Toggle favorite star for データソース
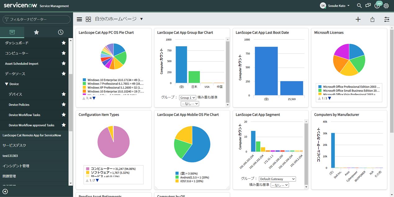The image size is (394, 197). 64,74
